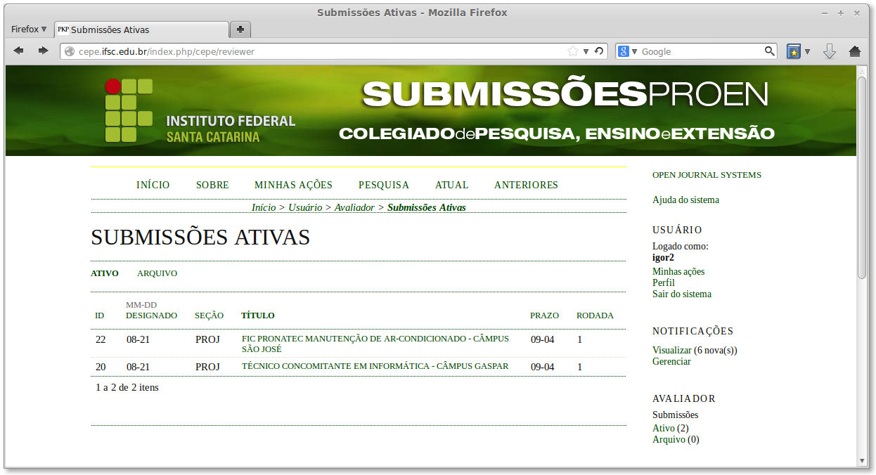Open submission TÉCNICO CONCOMITANTE EM INFORMÁTICA

pyautogui.click(x=375, y=366)
